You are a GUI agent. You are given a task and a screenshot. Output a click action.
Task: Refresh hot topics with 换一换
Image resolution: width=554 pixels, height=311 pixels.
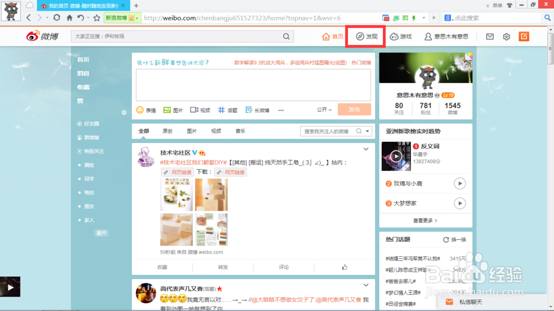point(455,240)
